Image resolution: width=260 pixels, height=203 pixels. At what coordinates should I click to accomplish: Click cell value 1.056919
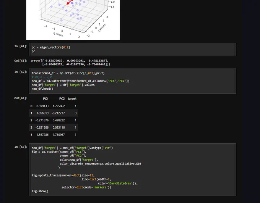pyautogui.click(x=42, y=113)
